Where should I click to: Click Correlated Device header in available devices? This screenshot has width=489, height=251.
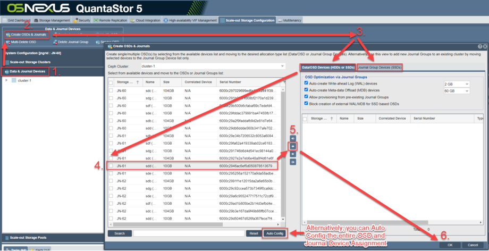click(x=199, y=82)
